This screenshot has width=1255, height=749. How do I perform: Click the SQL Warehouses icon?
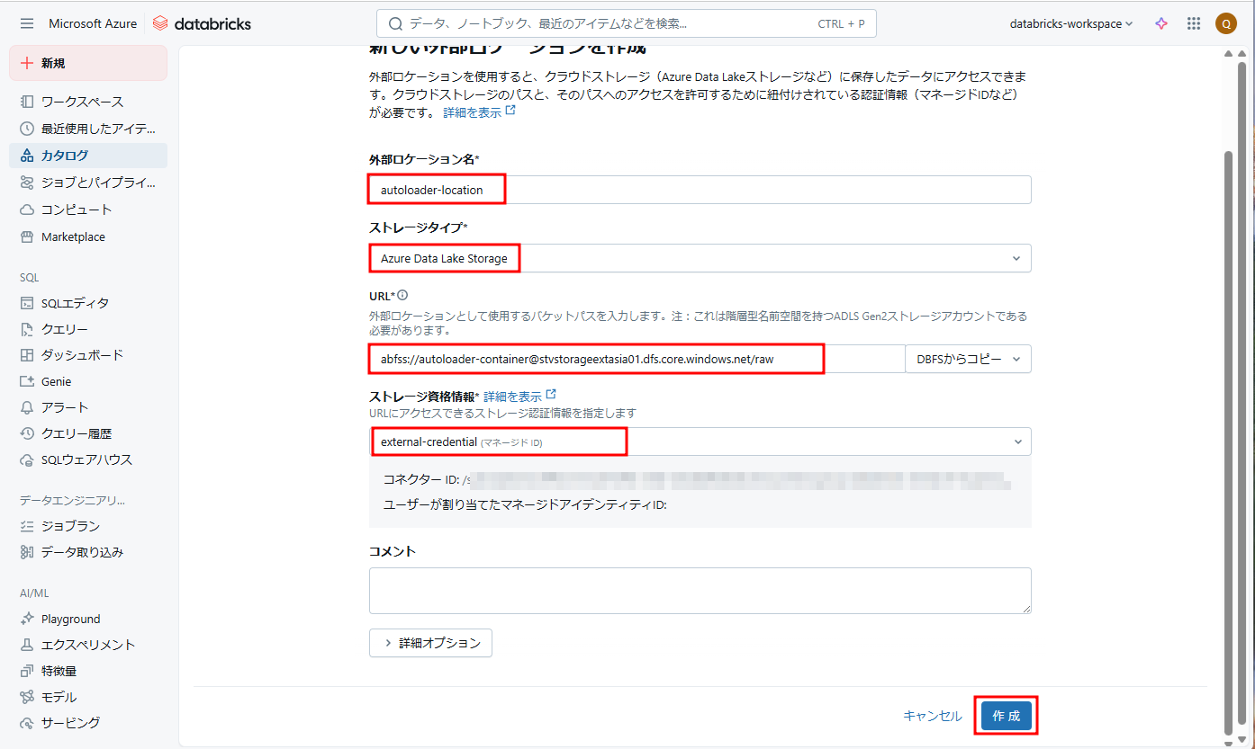[x=27, y=459]
